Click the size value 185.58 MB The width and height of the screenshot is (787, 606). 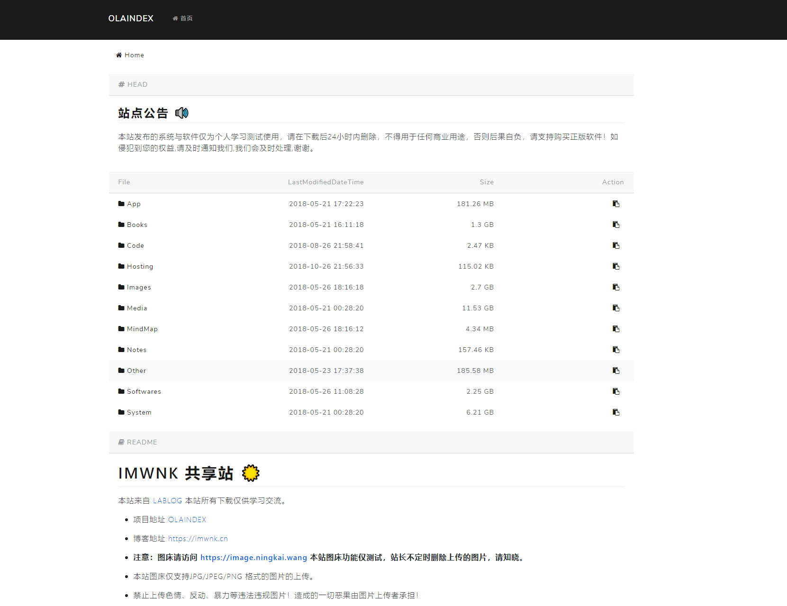475,371
